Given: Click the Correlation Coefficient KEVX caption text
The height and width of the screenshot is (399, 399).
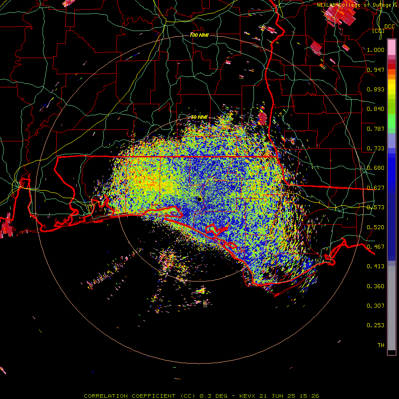Looking at the screenshot, I should 201,396.
